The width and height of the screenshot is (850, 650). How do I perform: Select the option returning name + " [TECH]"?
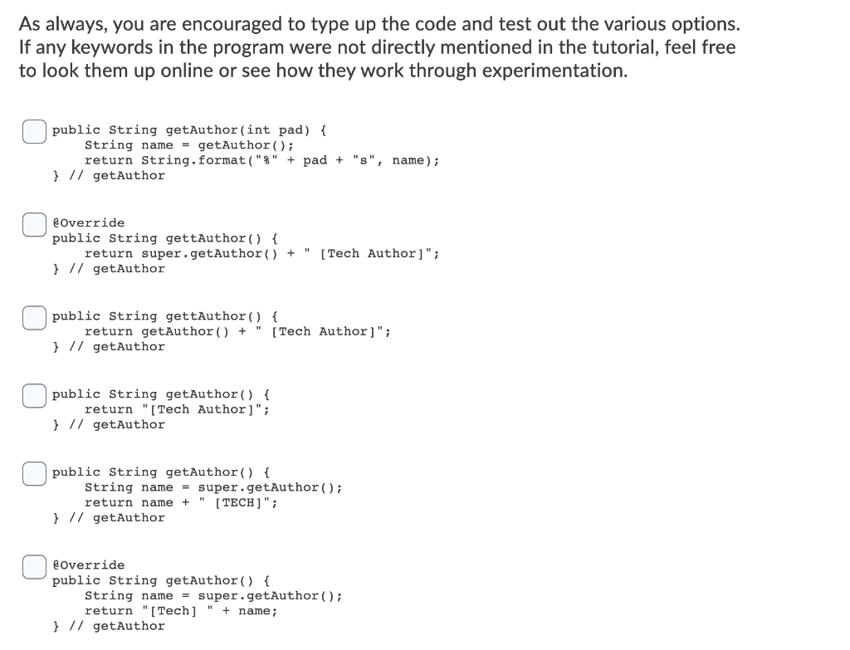(x=33, y=473)
